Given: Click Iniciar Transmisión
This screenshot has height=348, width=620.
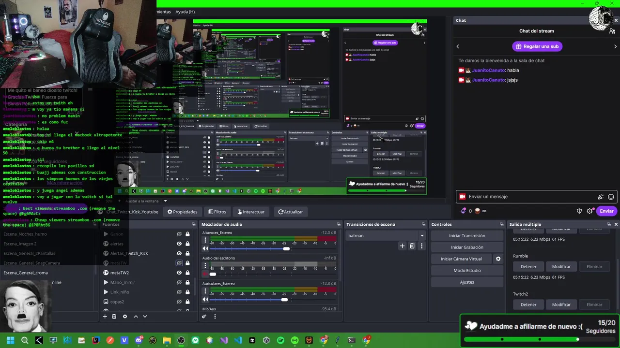Looking at the screenshot, I should (x=467, y=236).
